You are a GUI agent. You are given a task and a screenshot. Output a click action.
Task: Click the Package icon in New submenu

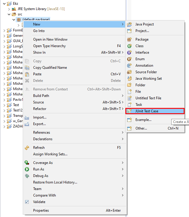point(129,39)
